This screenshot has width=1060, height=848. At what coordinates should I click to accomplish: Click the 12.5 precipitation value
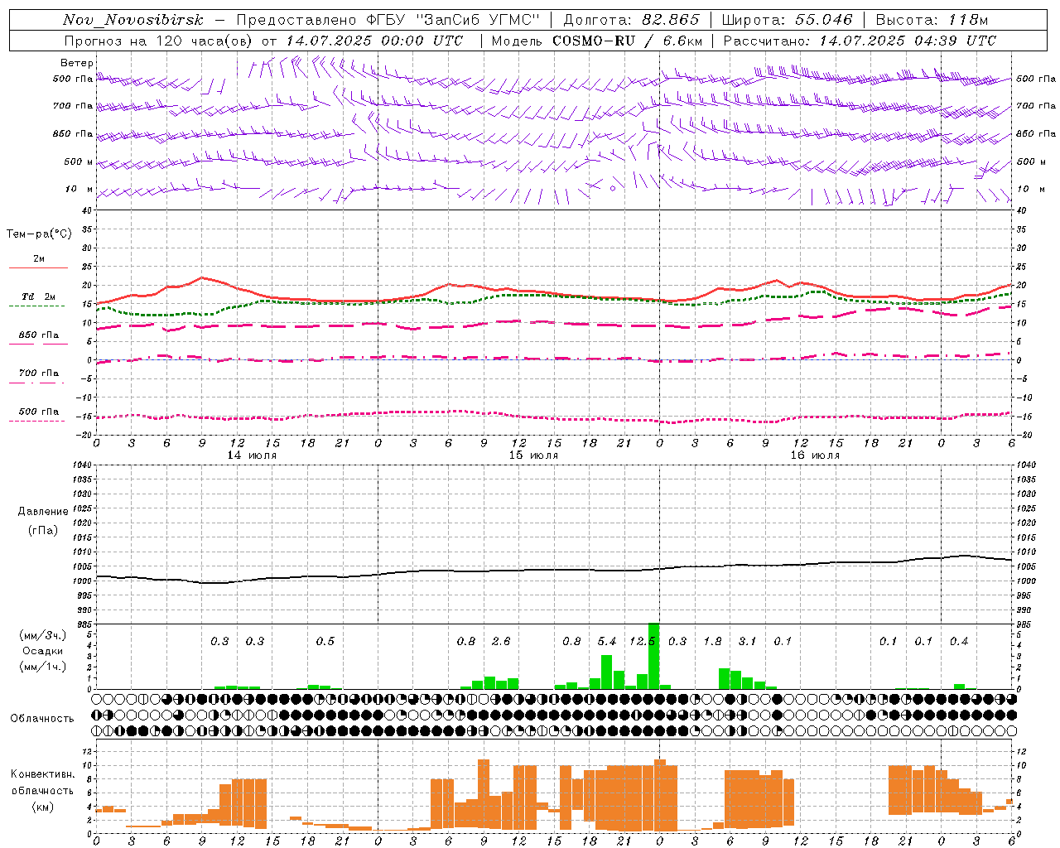642,641
